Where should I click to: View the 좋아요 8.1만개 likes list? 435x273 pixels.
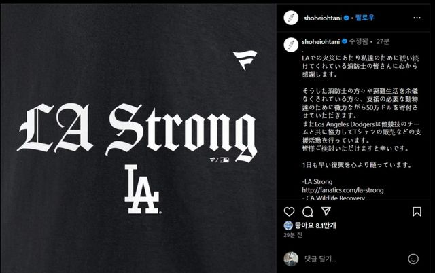(315, 225)
